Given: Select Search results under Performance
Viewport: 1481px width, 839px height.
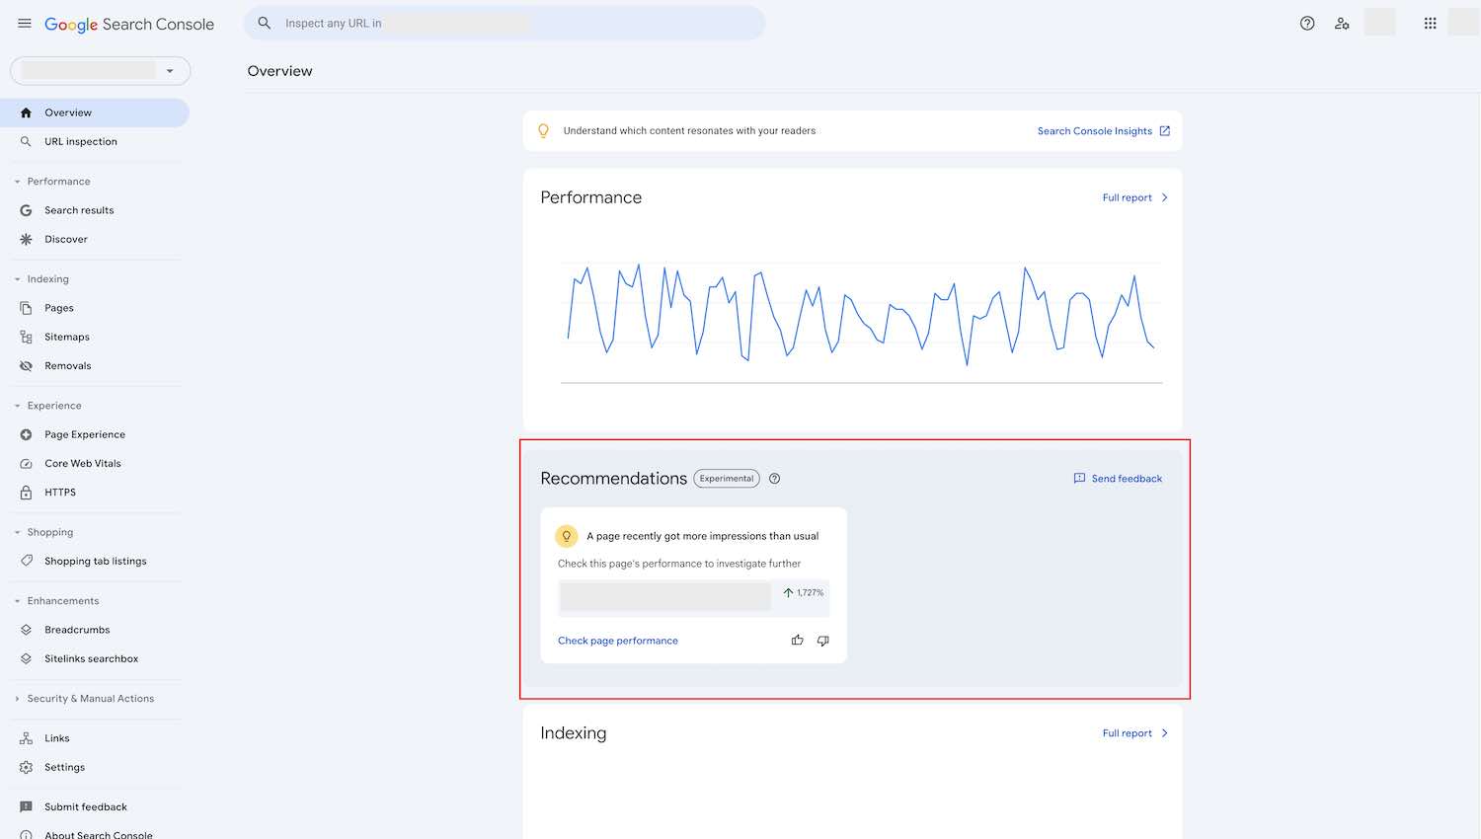Looking at the screenshot, I should pos(80,210).
